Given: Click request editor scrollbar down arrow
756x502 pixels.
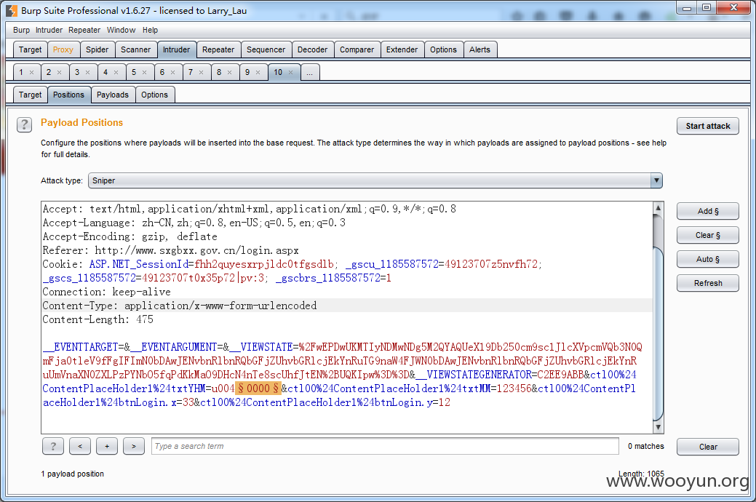Looking at the screenshot, I should coord(658,427).
